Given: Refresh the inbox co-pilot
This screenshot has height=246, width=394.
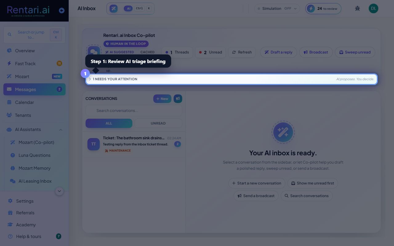Looking at the screenshot, I should (x=242, y=52).
